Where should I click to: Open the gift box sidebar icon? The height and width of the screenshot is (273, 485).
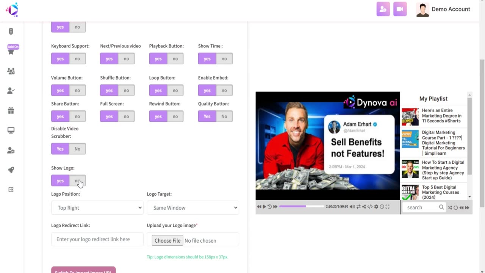[x=11, y=111]
